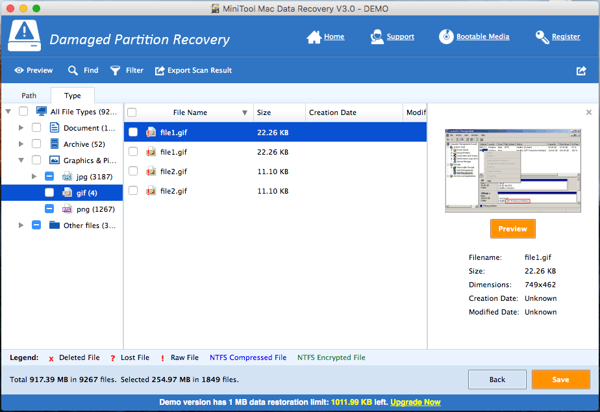600x412 pixels.
Task: Switch to the Path tab
Action: [29, 96]
